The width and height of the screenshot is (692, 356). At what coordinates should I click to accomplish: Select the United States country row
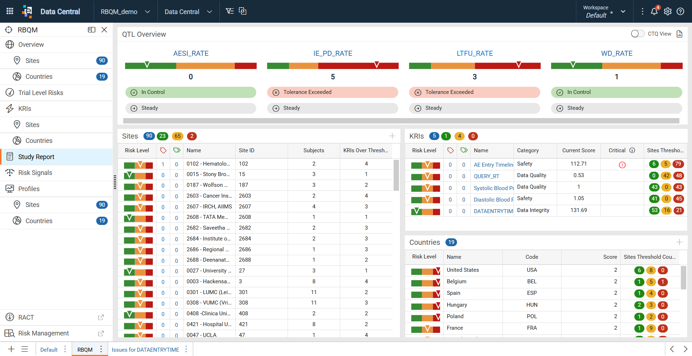[x=542, y=270]
